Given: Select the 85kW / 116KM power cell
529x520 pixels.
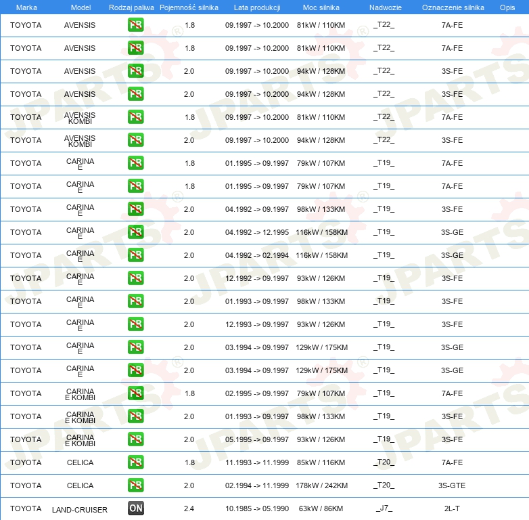Looking at the screenshot, I should tap(321, 462).
